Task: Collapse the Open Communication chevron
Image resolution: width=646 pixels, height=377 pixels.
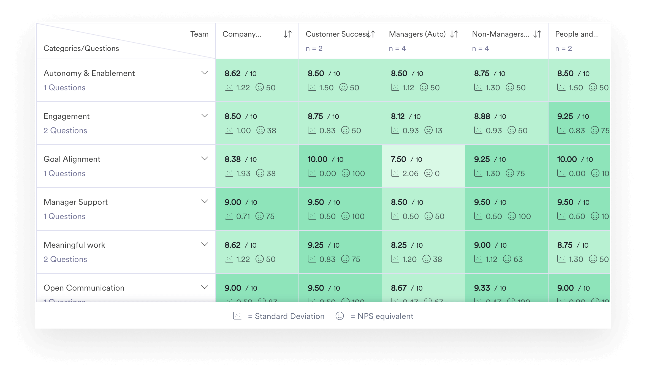Action: point(204,287)
